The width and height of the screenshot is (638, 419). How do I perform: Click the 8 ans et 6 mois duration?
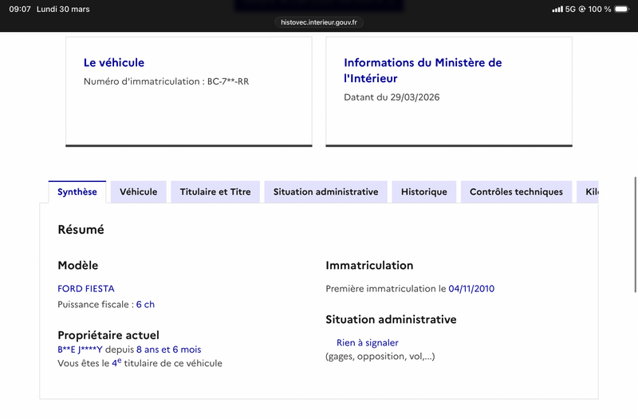point(169,350)
